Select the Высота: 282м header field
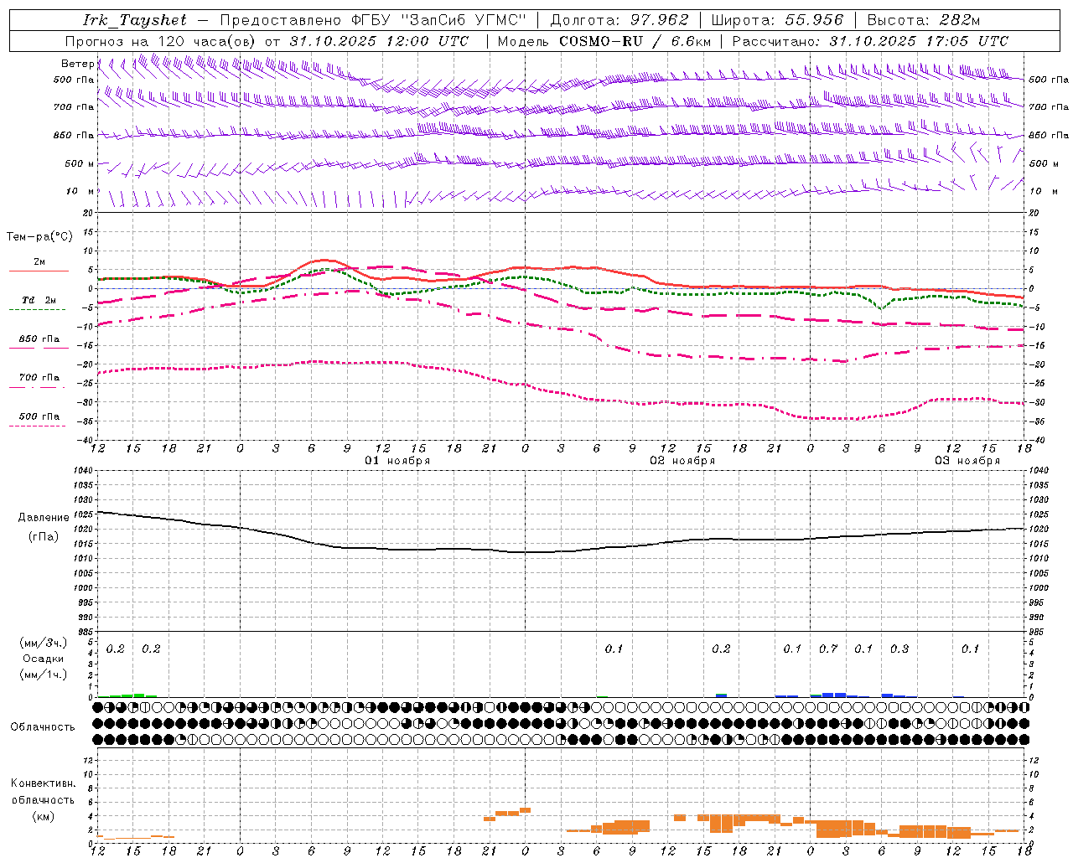Screen dimensions: 1073x858 [924, 20]
